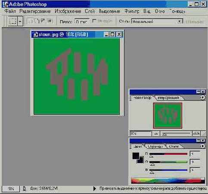Collapse the Color panel window
The width and height of the screenshot is (208, 194).
point(198,140)
